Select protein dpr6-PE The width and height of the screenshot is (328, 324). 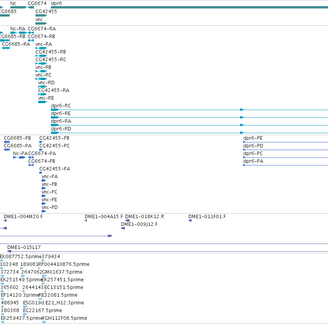[253, 138]
